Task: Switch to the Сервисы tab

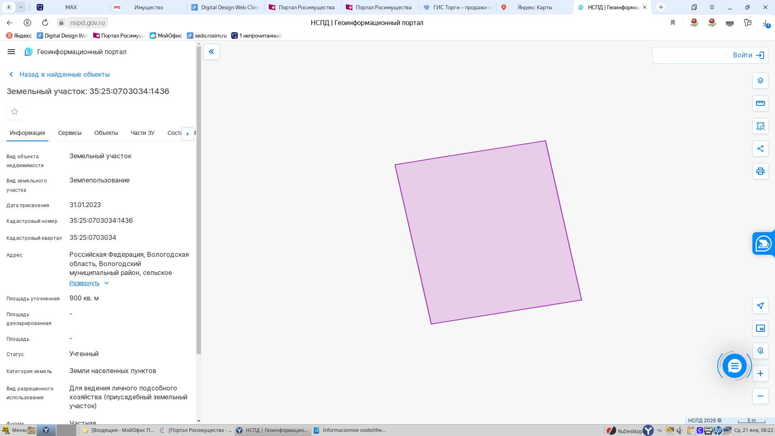Action: [69, 133]
